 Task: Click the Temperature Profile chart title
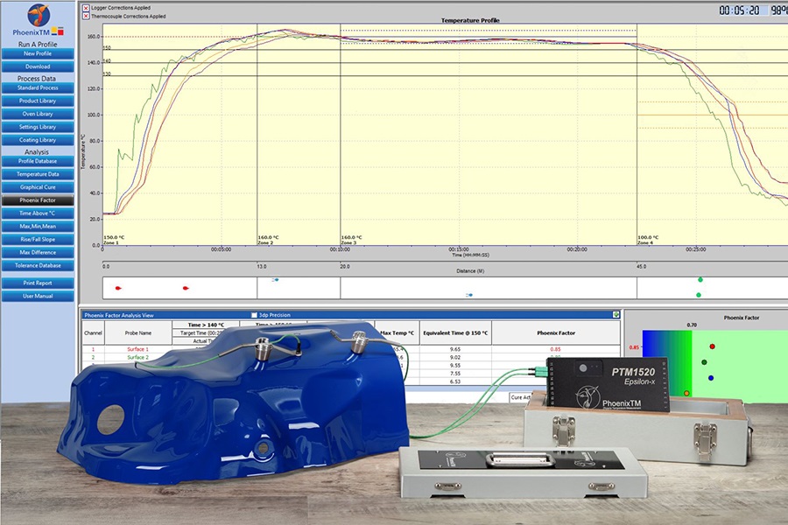click(470, 21)
